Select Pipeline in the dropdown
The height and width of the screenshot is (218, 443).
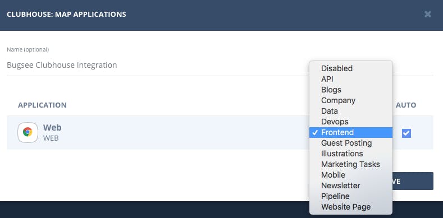351,196
